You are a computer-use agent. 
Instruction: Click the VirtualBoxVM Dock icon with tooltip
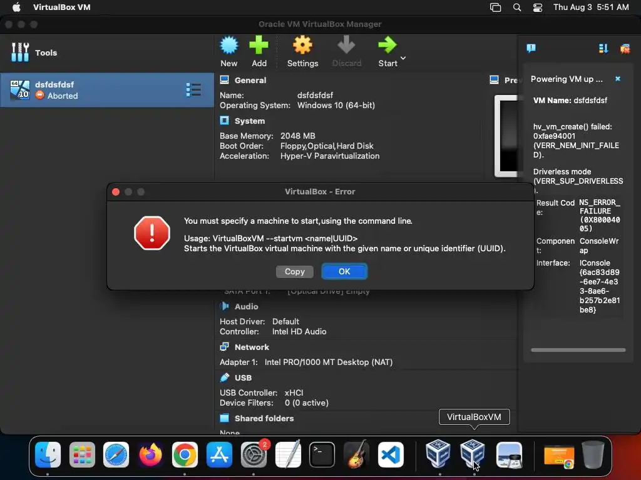coord(472,454)
